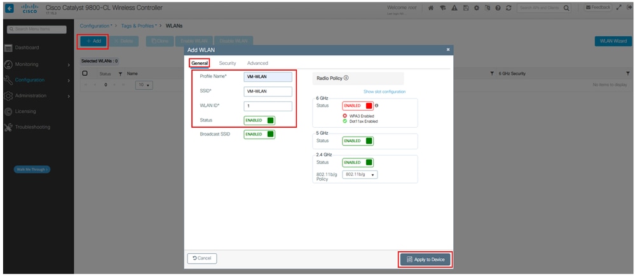Open the items-per-page dropdown showing 10
This screenshot has width=635, height=276.
pos(144,85)
